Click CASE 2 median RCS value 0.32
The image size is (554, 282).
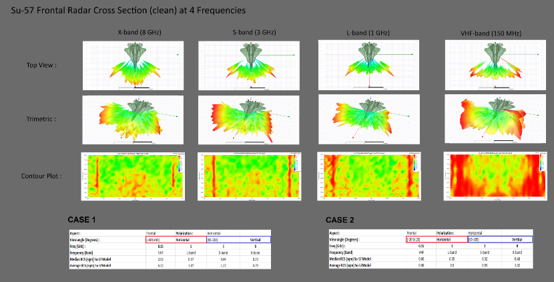[x=485, y=259]
